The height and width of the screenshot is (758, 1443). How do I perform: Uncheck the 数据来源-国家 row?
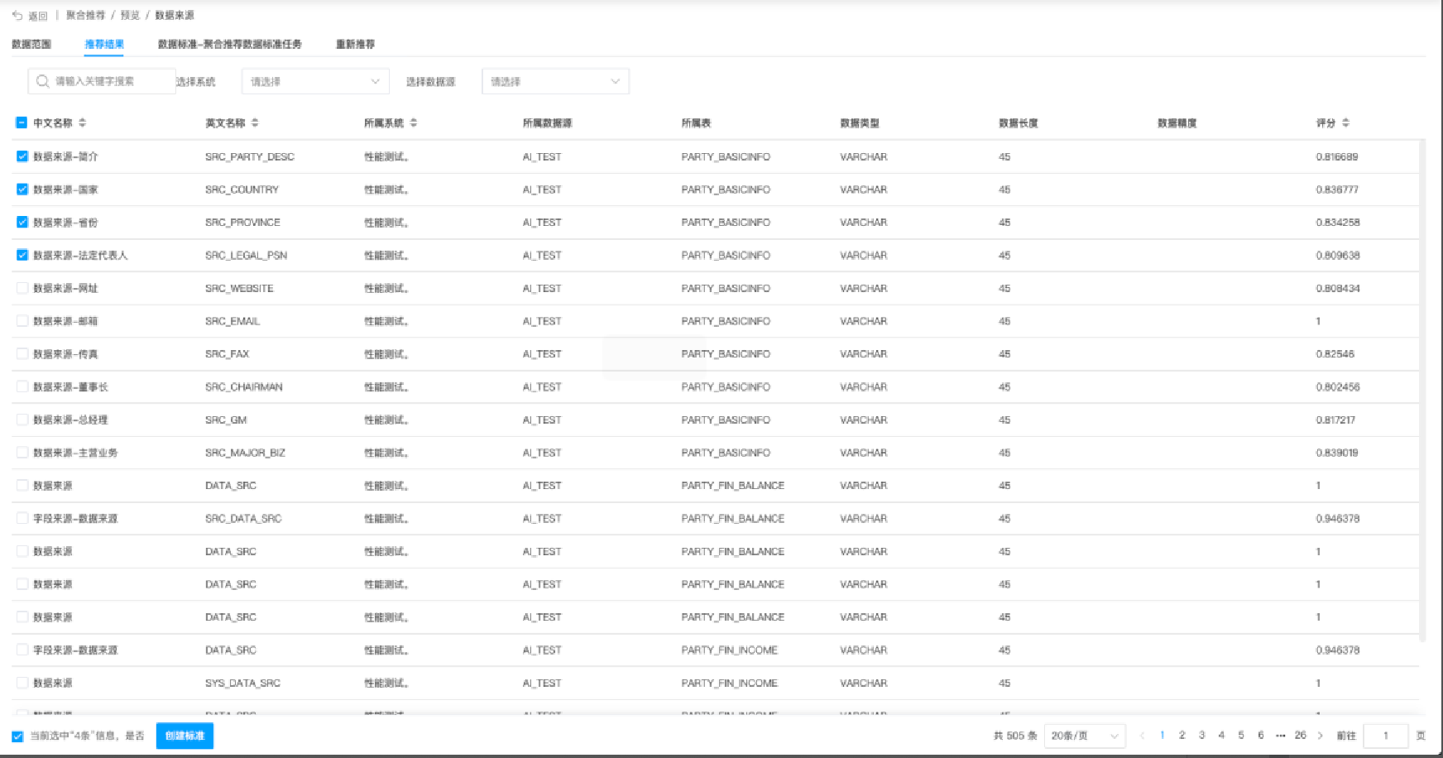22,189
